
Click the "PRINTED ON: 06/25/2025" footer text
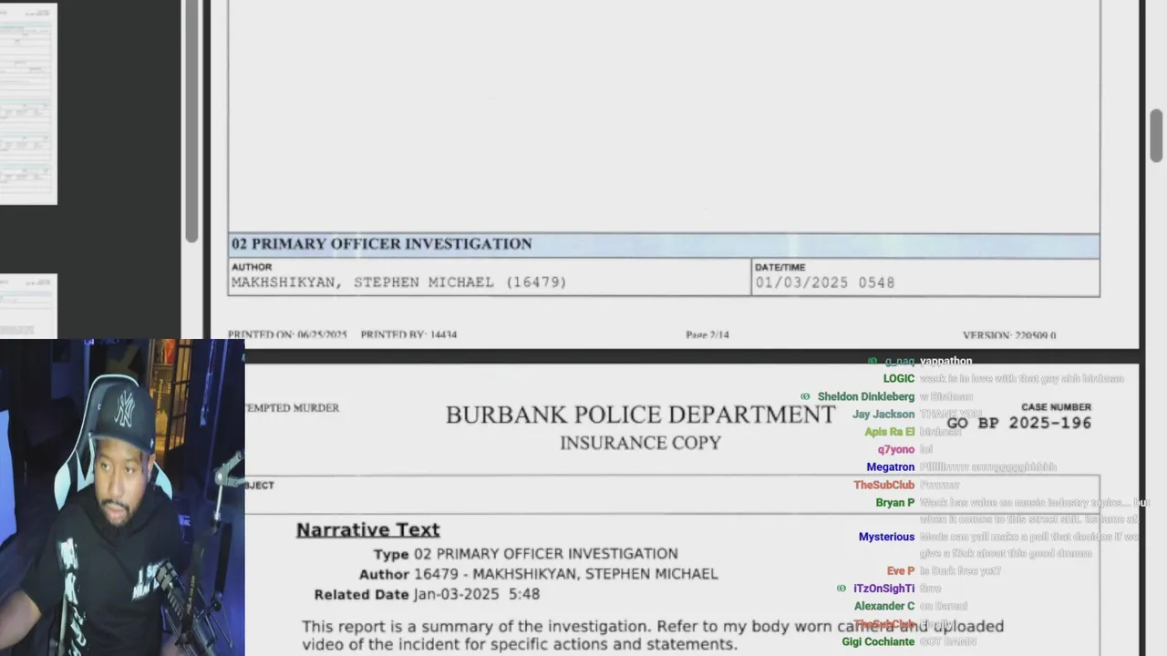pos(287,335)
